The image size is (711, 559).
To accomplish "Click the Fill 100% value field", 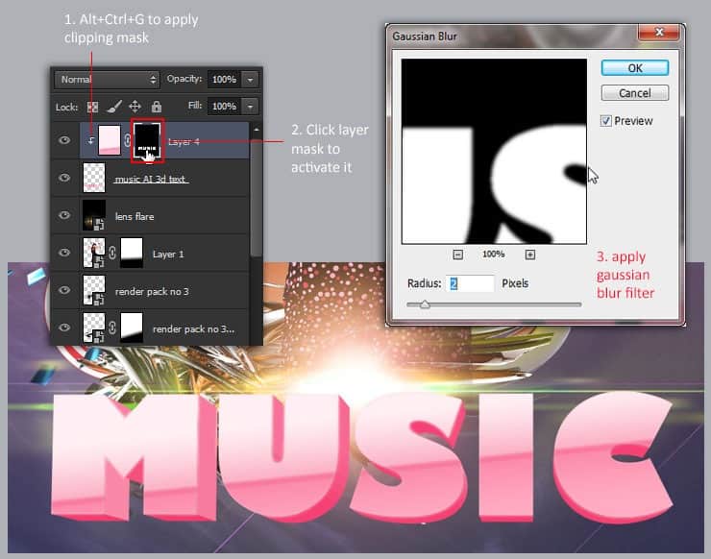I will coord(225,106).
